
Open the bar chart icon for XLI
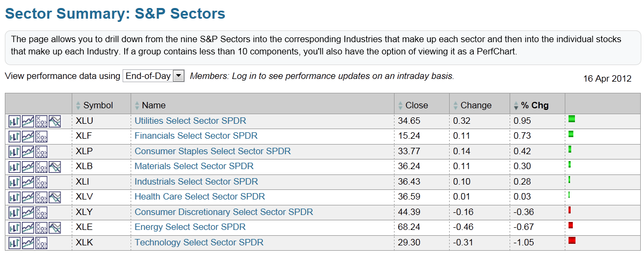[x=14, y=182]
